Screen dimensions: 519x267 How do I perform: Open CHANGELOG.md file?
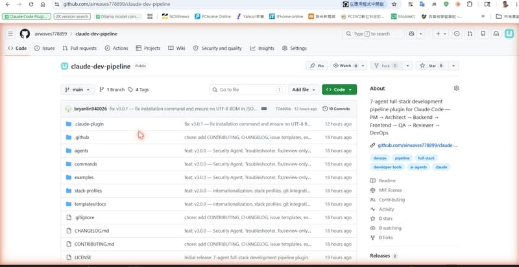[91, 231]
